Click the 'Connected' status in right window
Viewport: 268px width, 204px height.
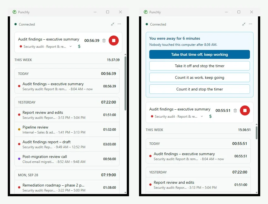click(x=156, y=24)
